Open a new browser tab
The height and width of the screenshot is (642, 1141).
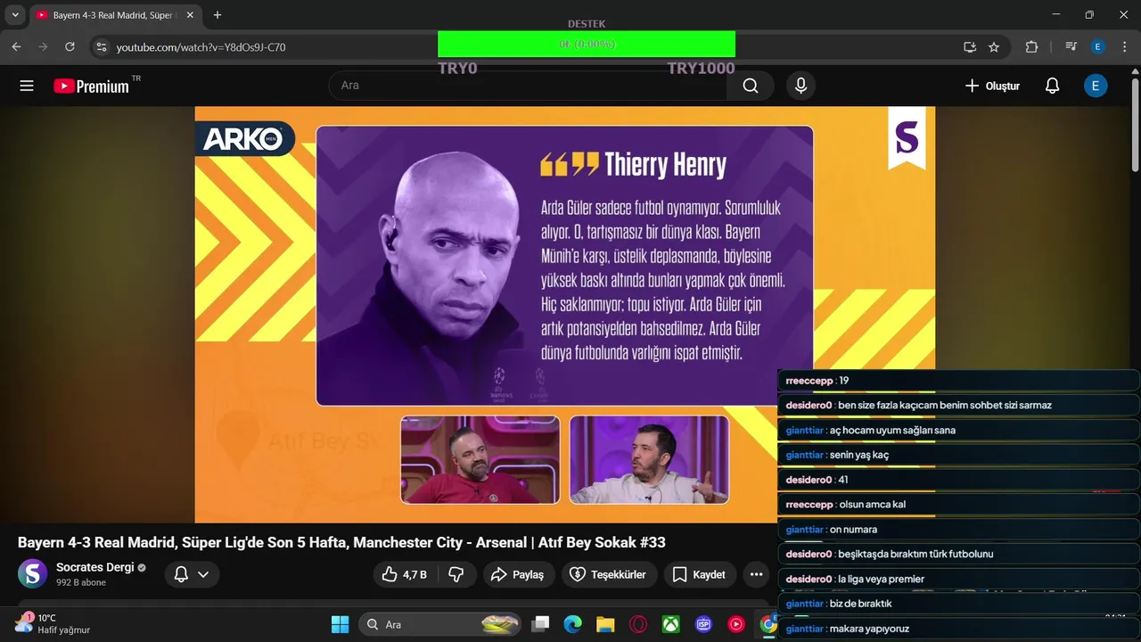[x=218, y=15]
